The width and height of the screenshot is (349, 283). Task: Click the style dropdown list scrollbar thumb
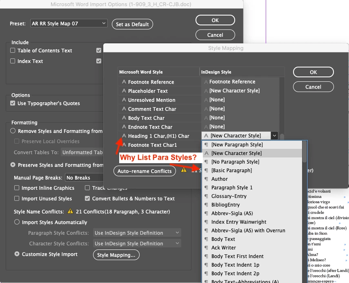305,152
